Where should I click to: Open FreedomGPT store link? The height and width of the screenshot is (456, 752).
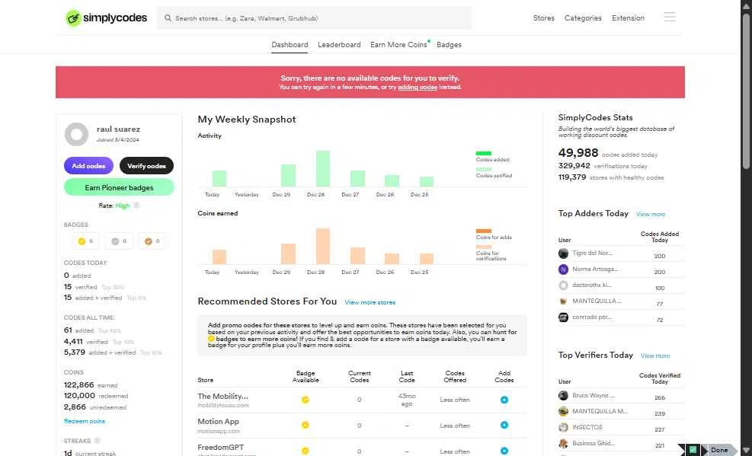(x=221, y=448)
